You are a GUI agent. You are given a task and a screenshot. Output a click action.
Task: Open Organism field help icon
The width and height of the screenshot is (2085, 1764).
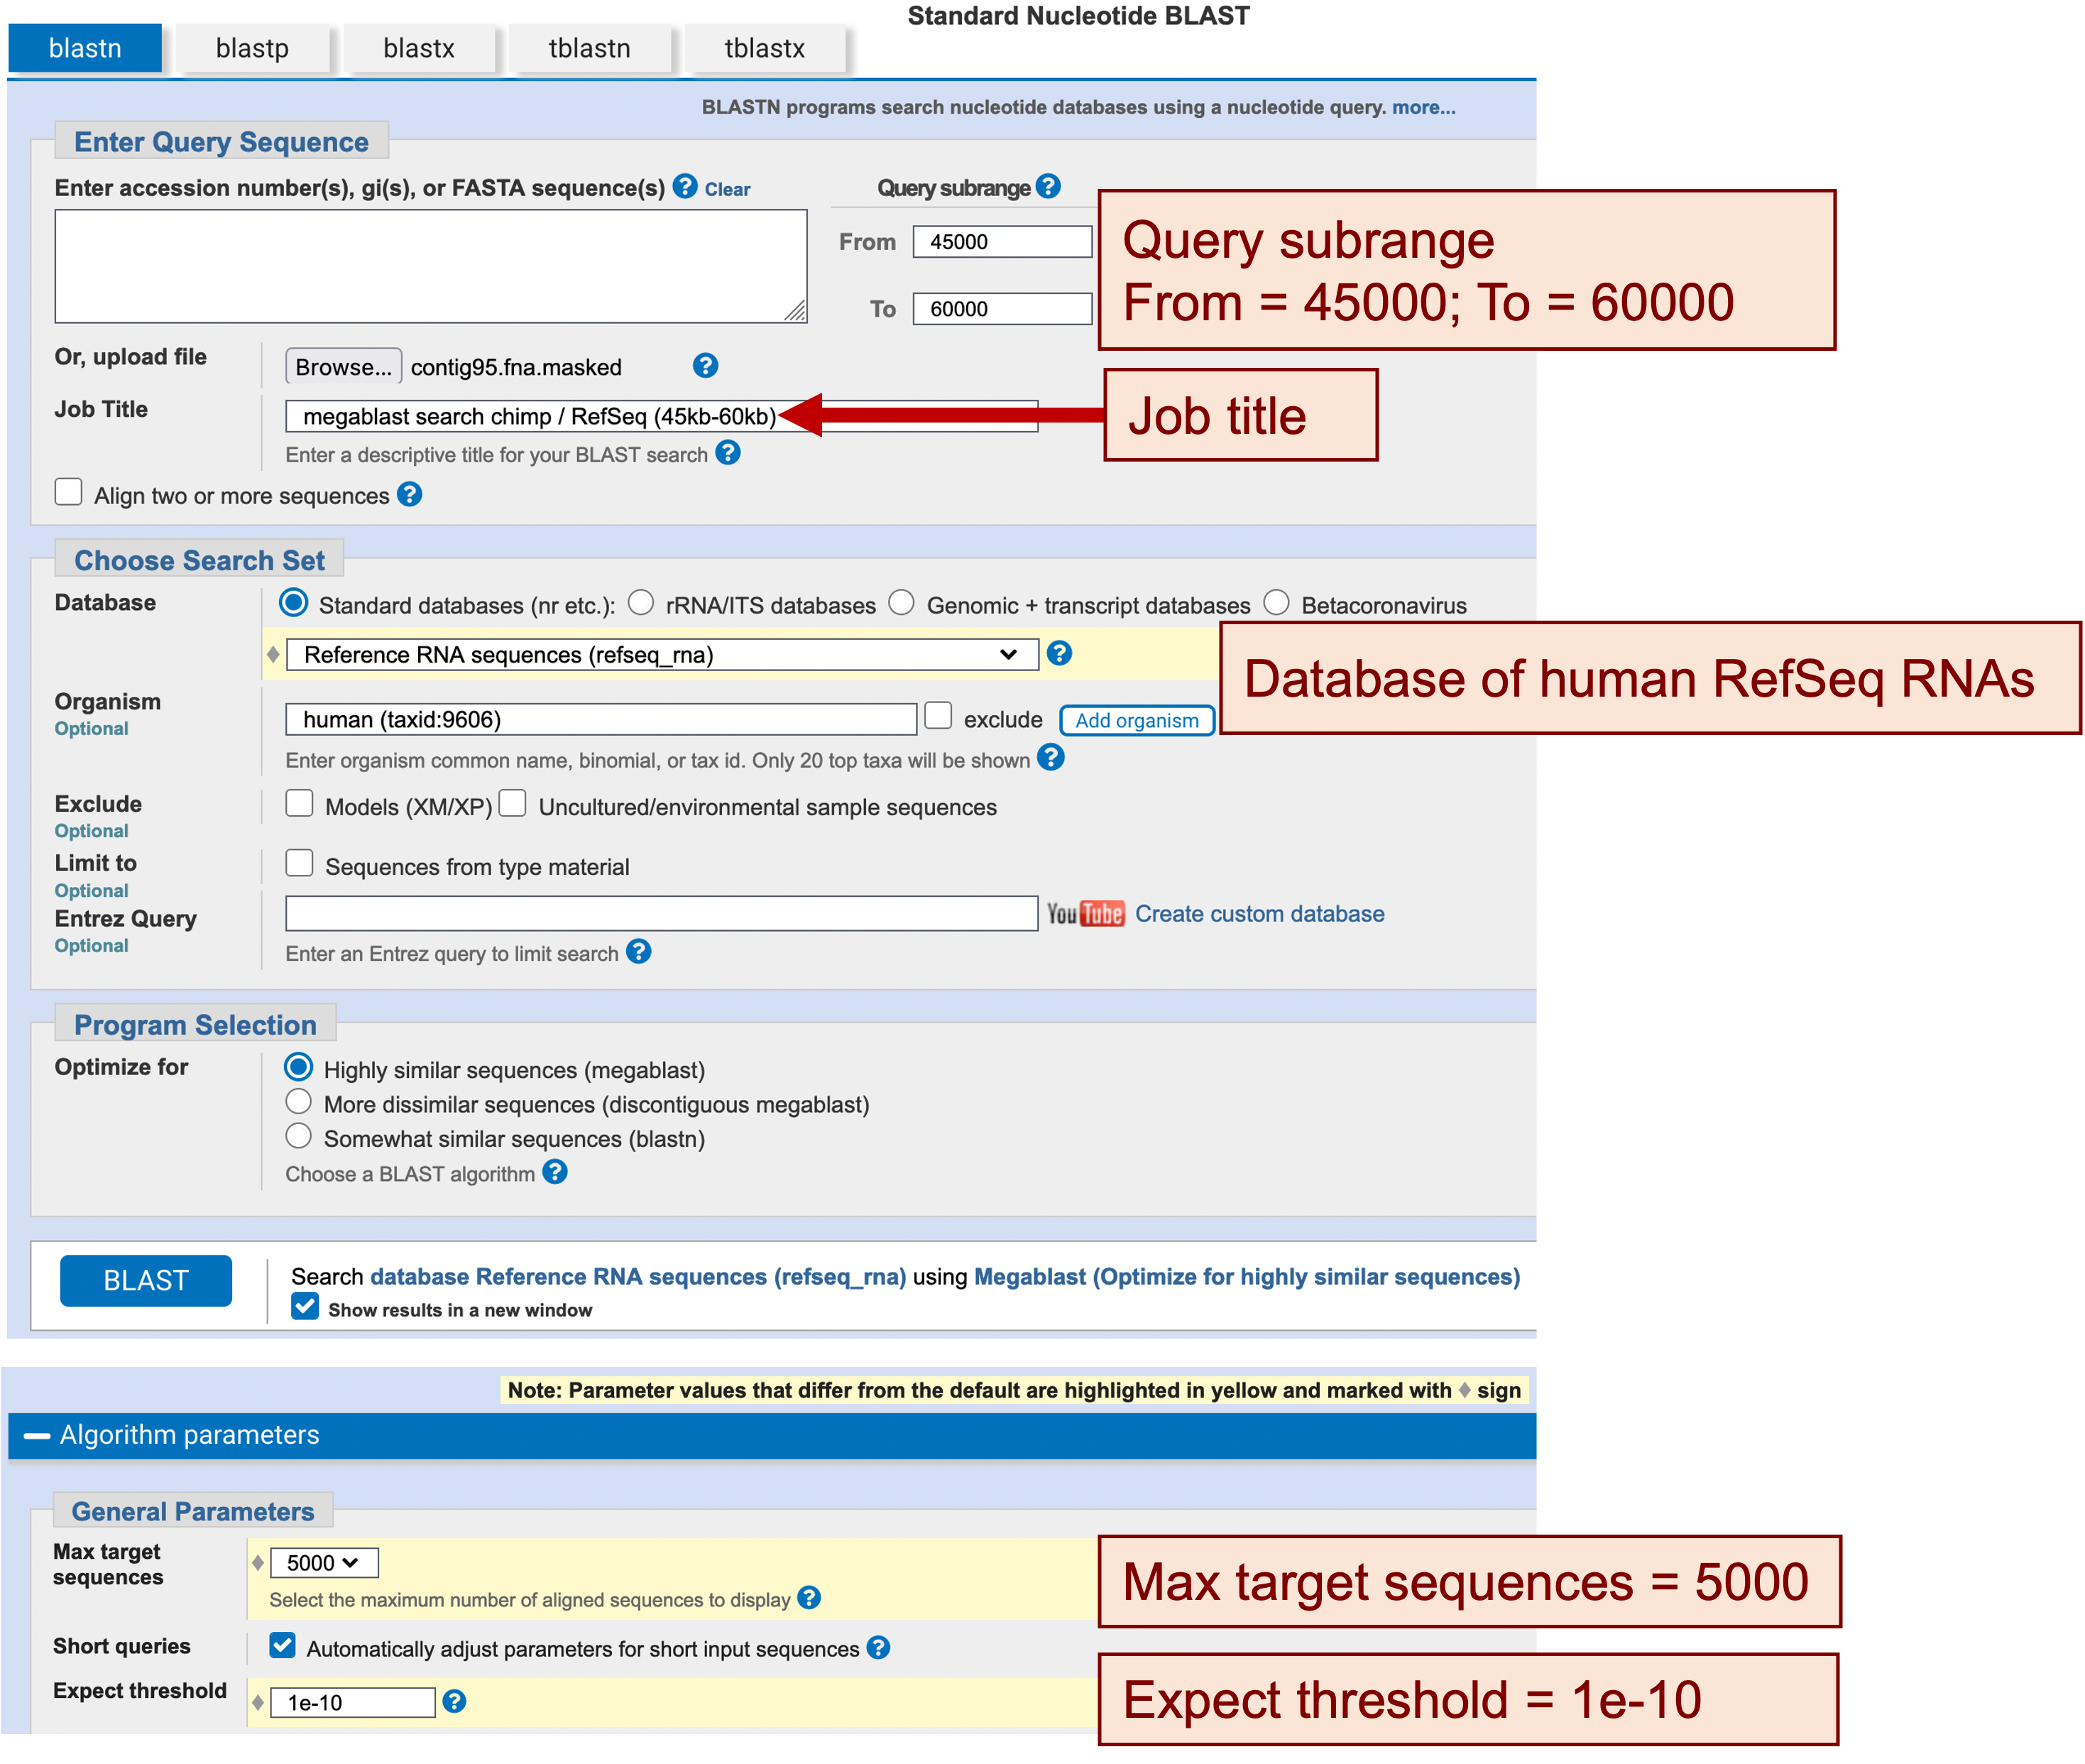pyautogui.click(x=1051, y=757)
